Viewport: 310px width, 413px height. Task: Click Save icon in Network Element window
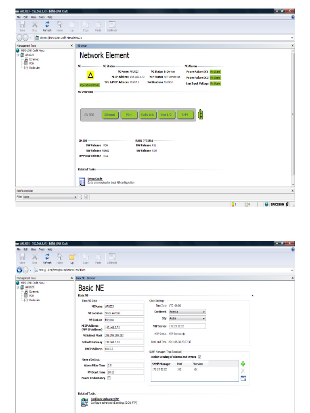click(23, 25)
